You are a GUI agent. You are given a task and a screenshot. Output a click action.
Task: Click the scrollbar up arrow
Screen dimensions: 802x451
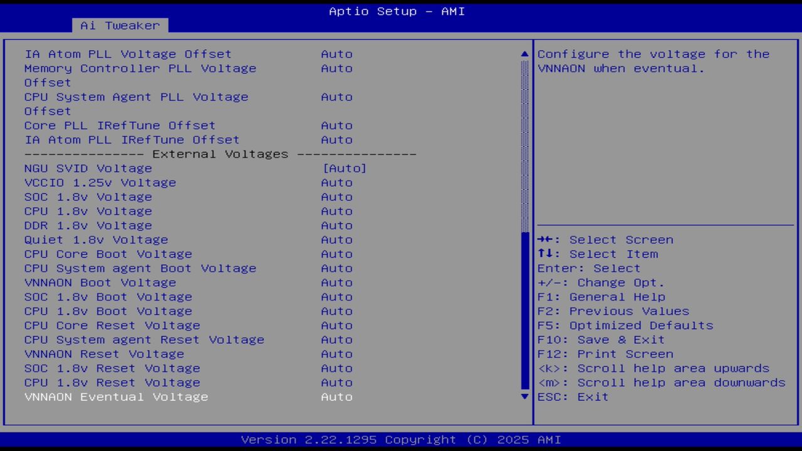pyautogui.click(x=524, y=54)
